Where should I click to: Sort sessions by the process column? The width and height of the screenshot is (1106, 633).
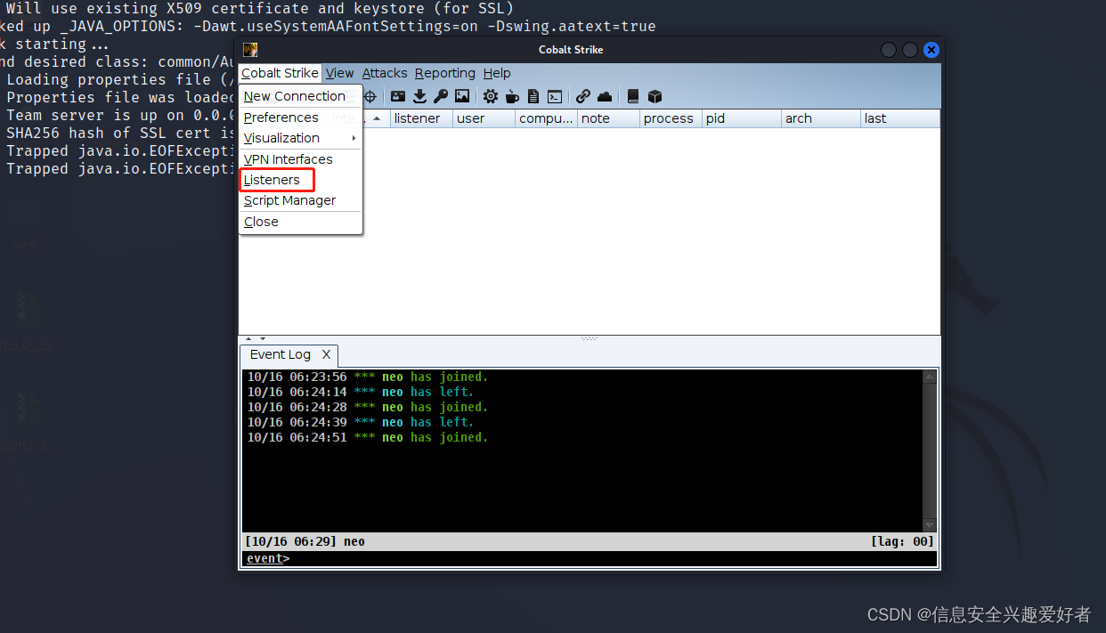(671, 118)
